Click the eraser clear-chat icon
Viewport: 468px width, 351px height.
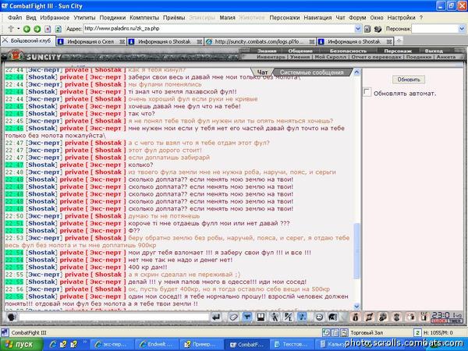233,317
